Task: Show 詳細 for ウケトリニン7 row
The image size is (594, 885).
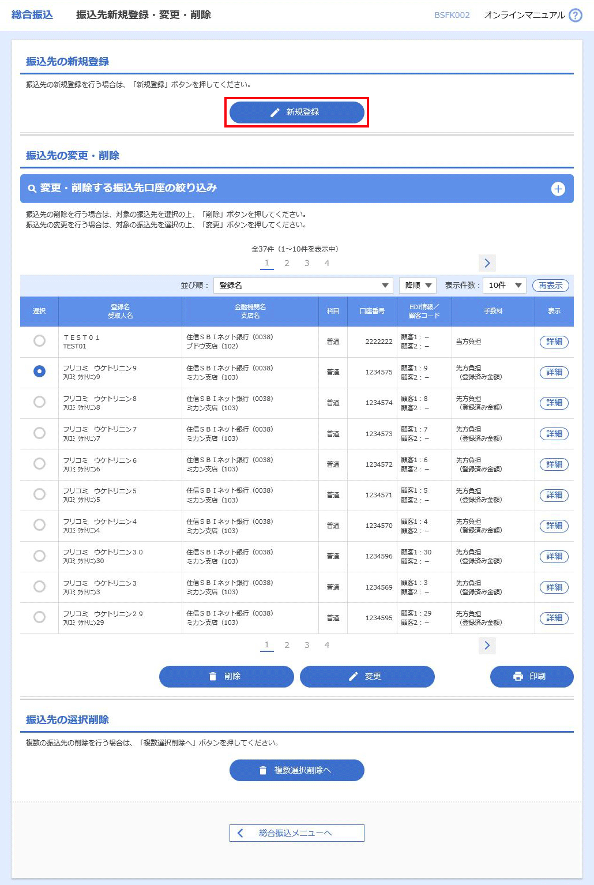Action: [554, 434]
